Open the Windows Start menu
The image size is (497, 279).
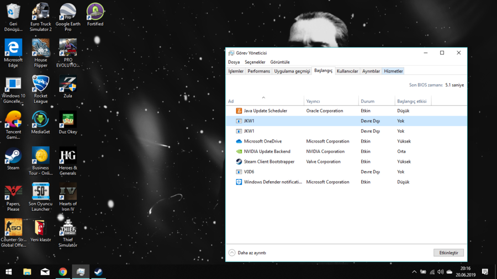[x=9, y=272]
